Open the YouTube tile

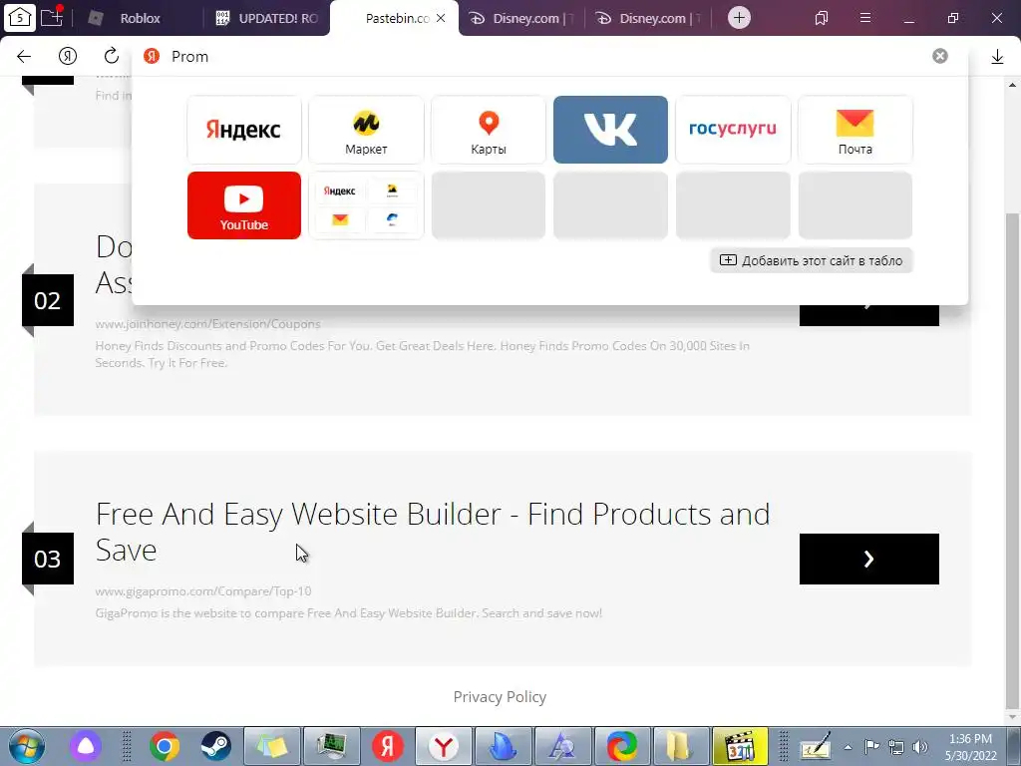(244, 205)
